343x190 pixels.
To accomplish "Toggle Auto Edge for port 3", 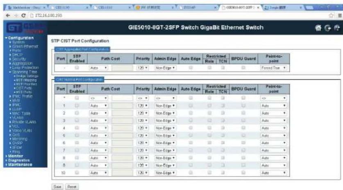I will 191,121.
